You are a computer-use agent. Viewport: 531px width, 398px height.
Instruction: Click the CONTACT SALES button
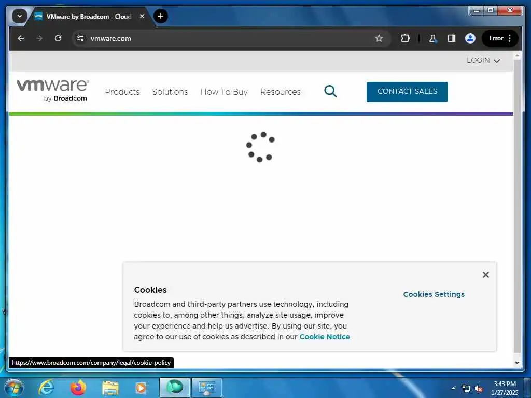coord(407,92)
